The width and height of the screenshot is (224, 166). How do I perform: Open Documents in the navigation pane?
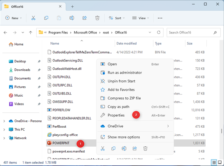coord(20,78)
